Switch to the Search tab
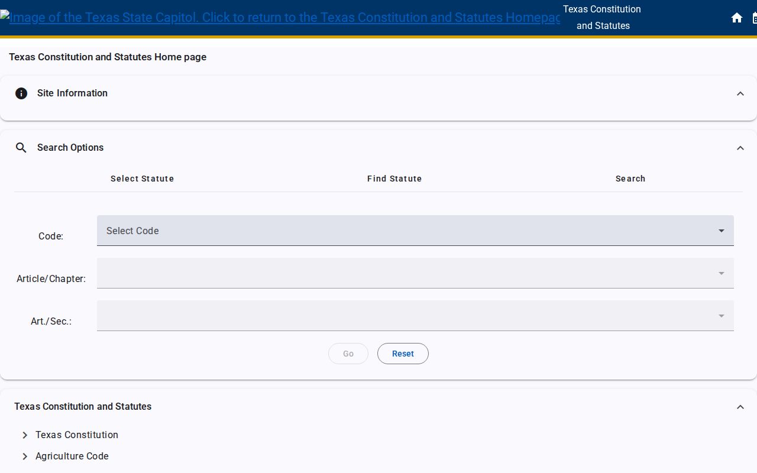Viewport: 757px width, 473px height. [630, 179]
